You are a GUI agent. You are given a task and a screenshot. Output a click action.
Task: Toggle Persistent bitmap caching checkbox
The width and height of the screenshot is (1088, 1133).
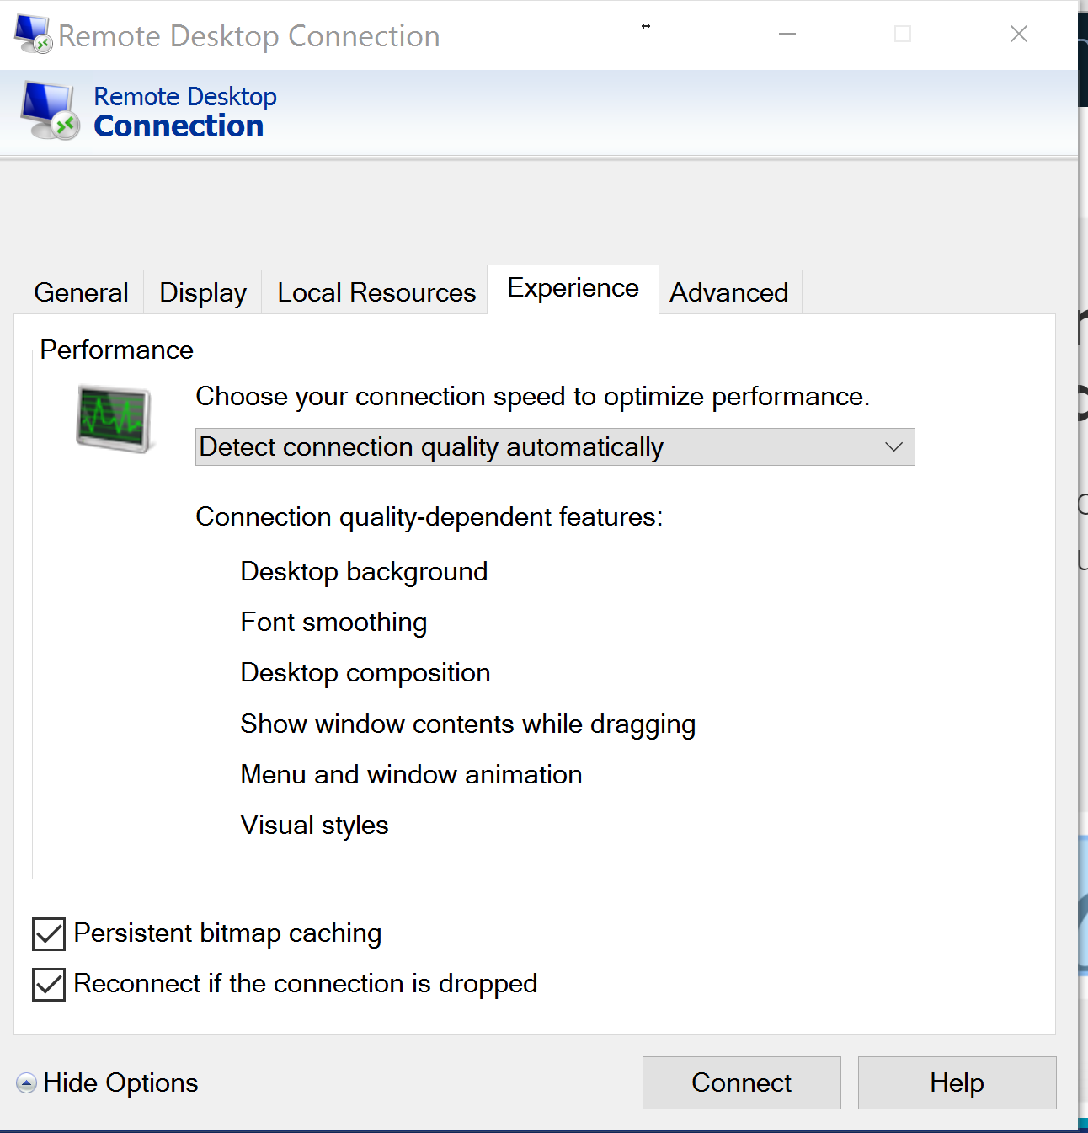pyautogui.click(x=49, y=934)
